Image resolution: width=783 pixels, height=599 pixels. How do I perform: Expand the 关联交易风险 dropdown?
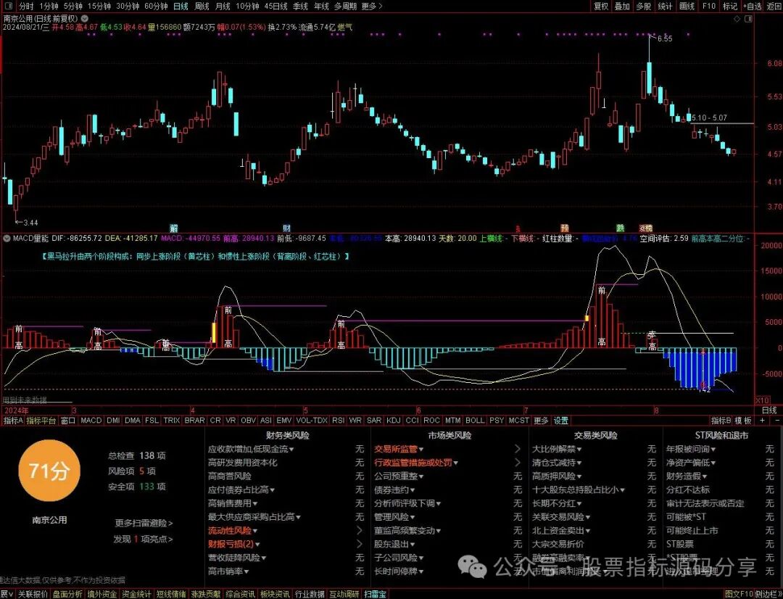tap(588, 517)
